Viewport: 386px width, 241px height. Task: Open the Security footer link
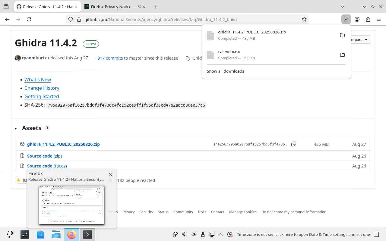click(x=146, y=212)
